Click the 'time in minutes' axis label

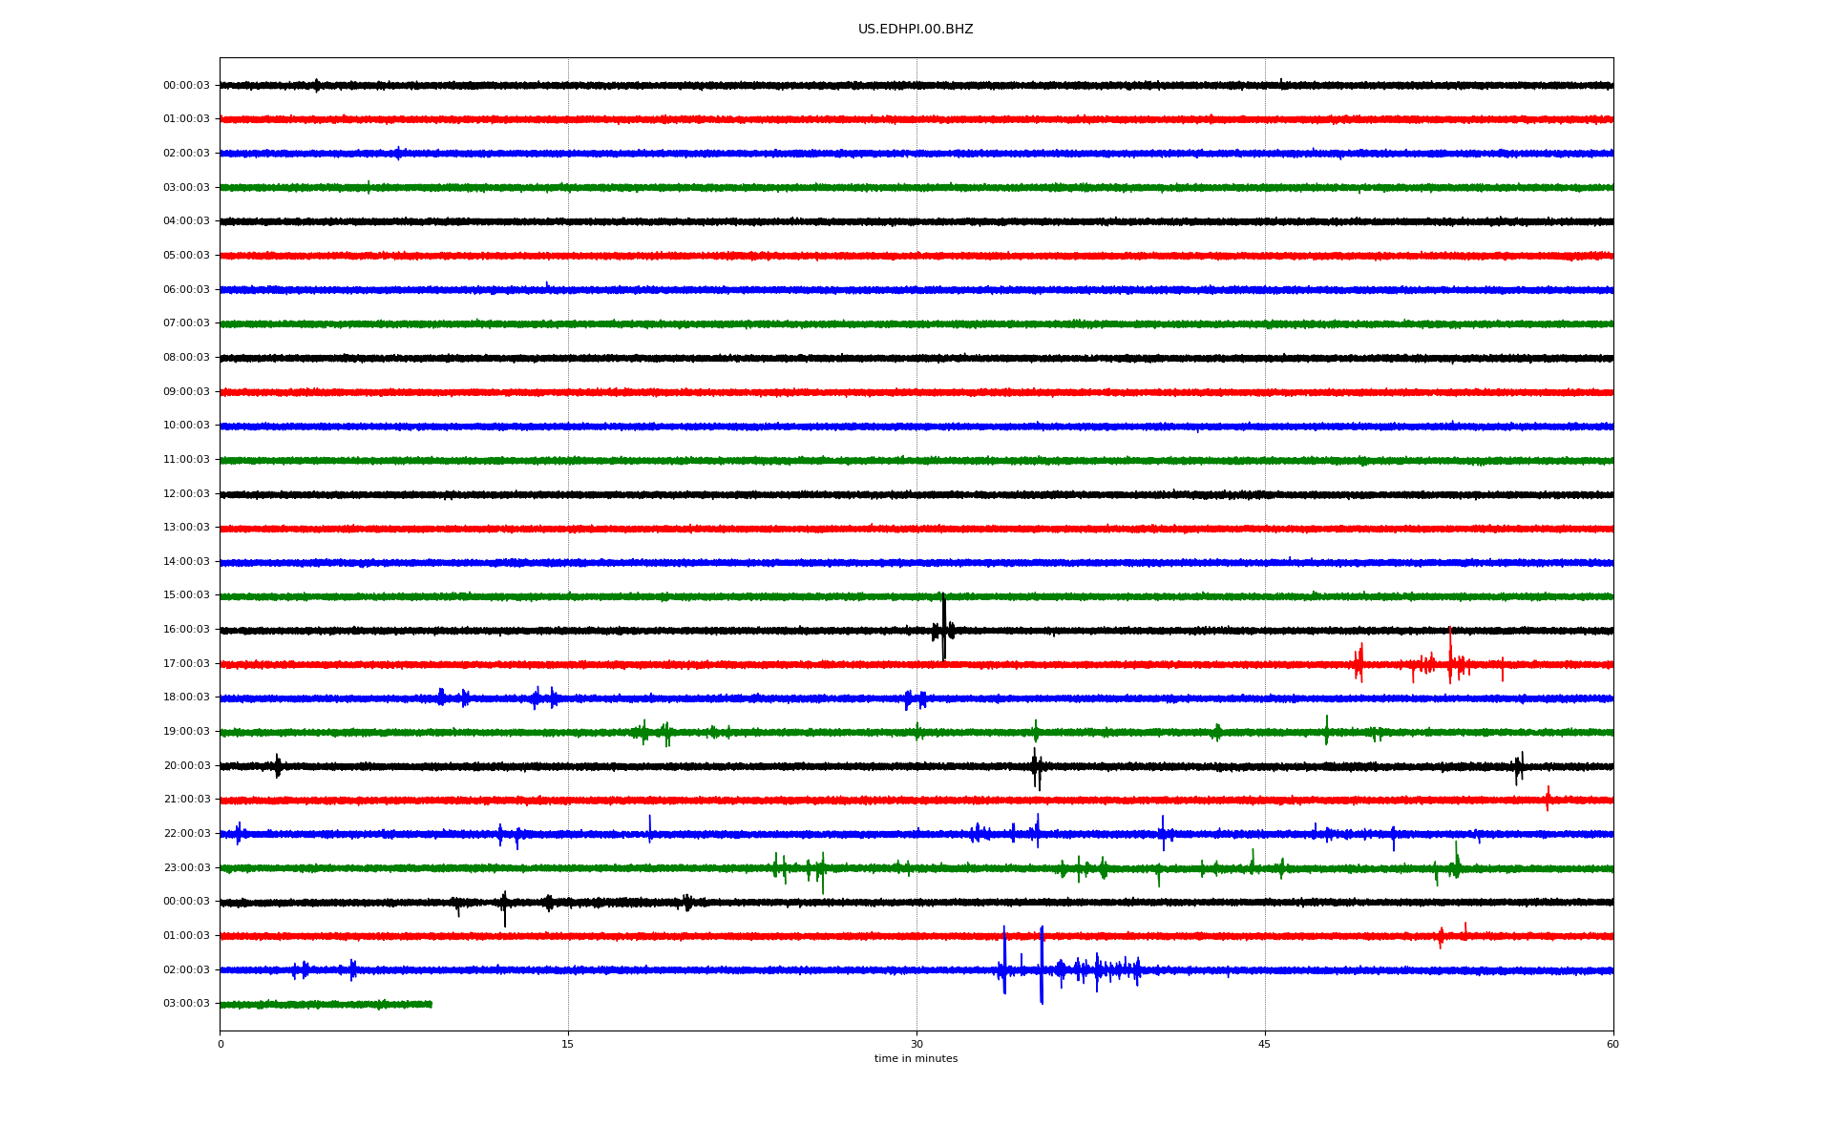click(x=916, y=1059)
